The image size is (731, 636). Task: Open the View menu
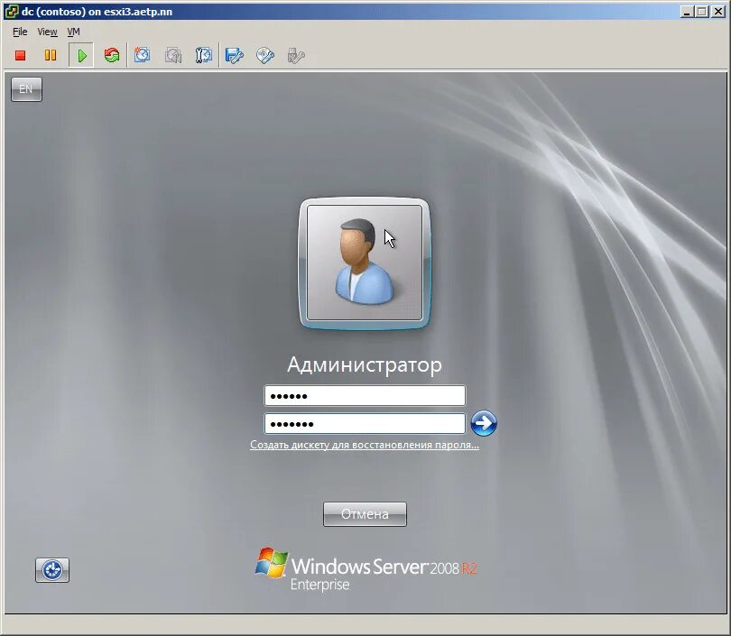pyautogui.click(x=47, y=32)
